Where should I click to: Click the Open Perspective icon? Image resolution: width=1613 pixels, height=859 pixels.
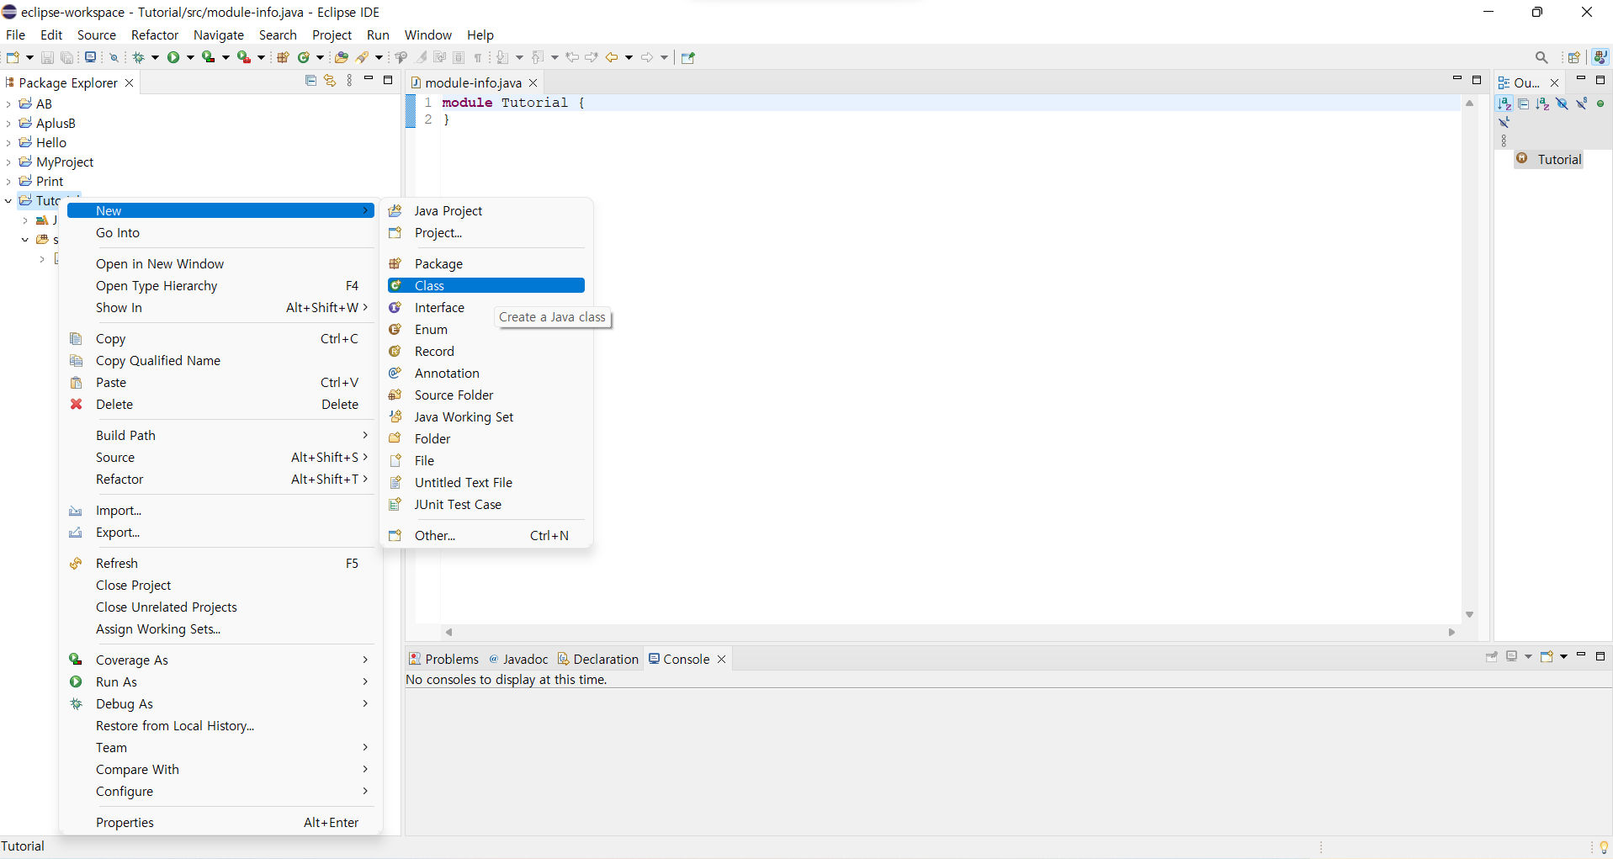1573,57
